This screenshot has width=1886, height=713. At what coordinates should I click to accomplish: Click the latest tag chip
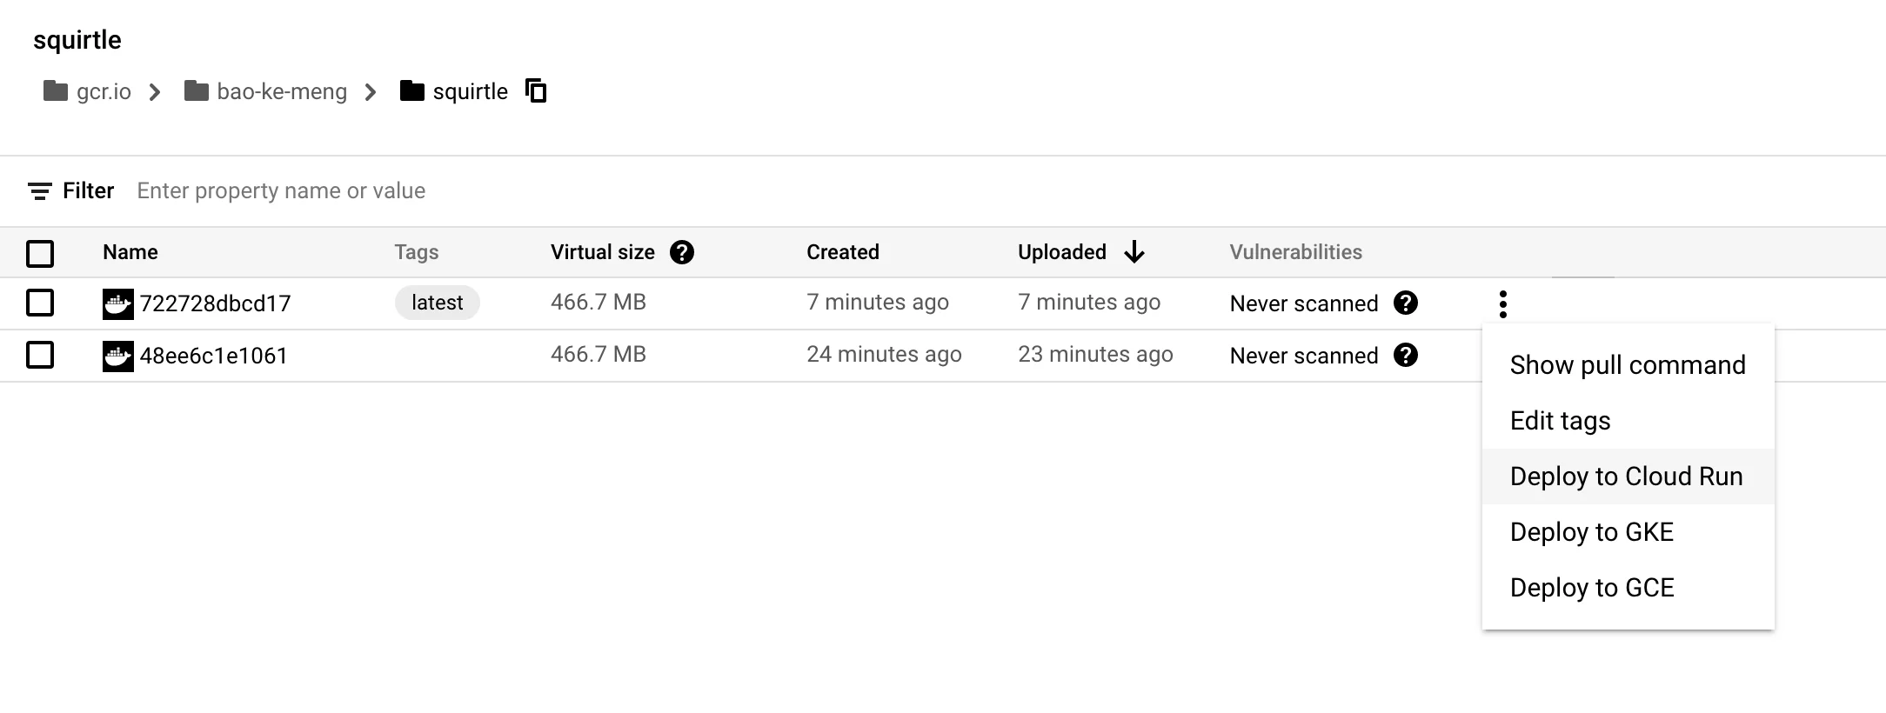(x=438, y=302)
